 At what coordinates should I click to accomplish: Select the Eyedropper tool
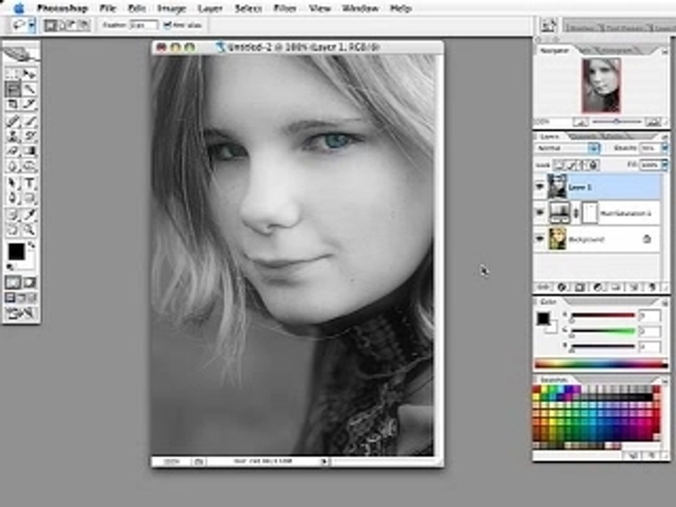coord(30,215)
